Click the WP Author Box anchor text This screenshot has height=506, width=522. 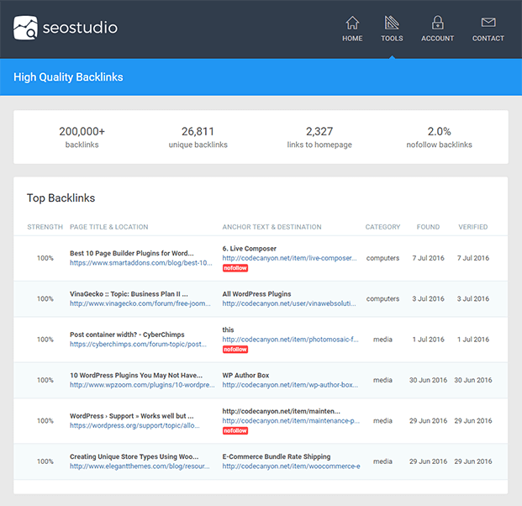(x=245, y=375)
